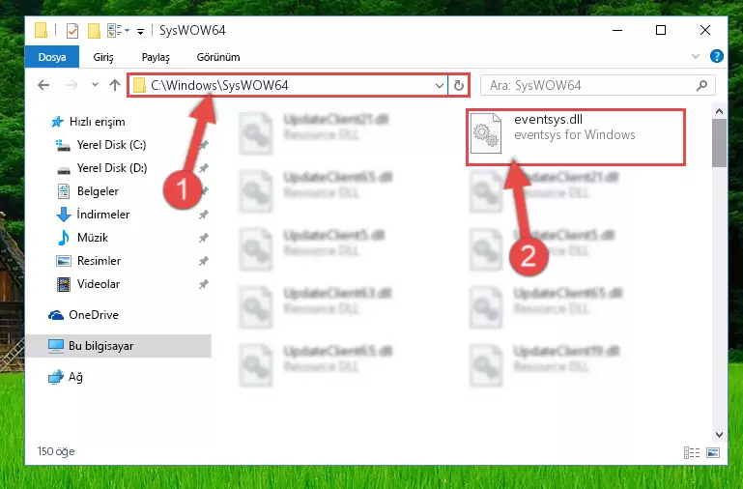743x489 pixels.
Task: Open recent locations dropdown arrow
Action: [95, 85]
